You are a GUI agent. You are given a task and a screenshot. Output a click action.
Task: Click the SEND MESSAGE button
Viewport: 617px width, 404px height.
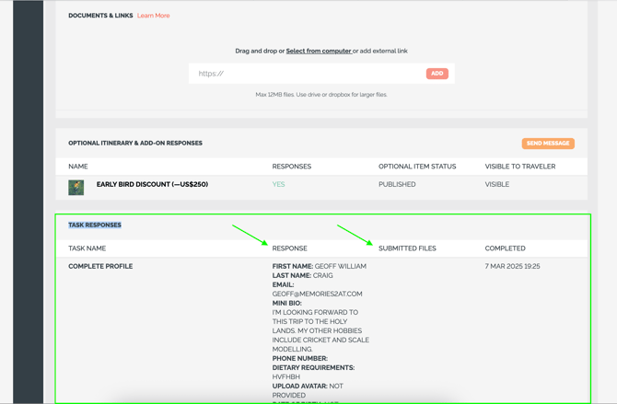[x=548, y=144]
